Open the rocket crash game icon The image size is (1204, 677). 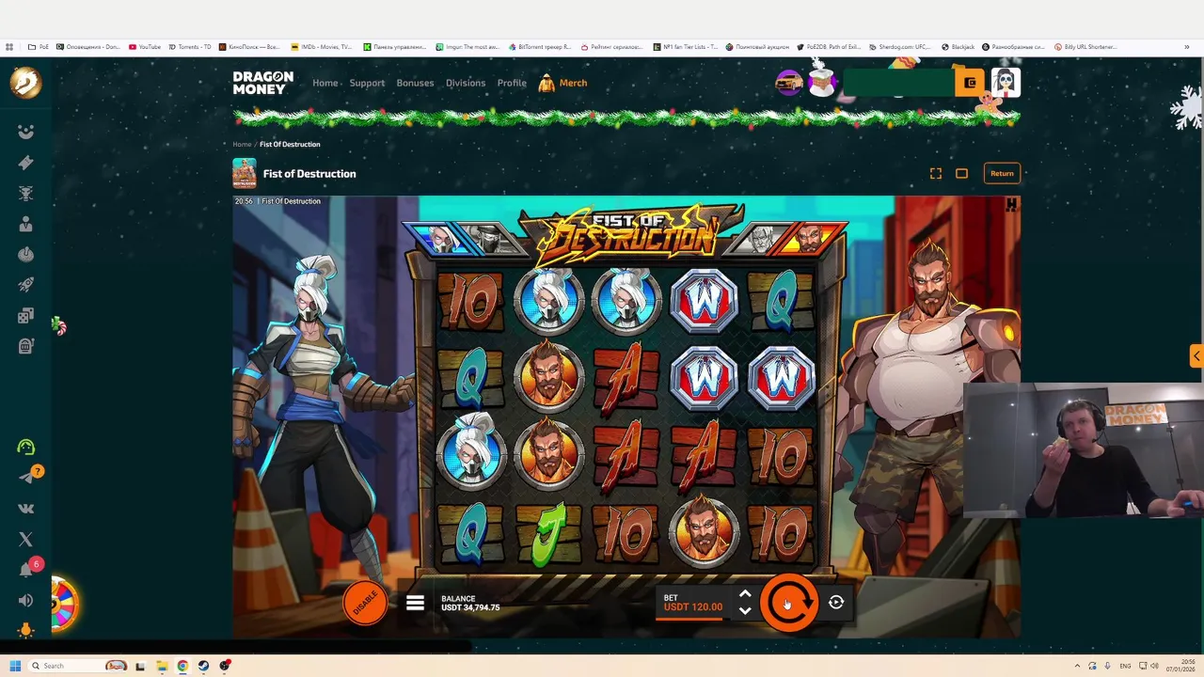25,285
